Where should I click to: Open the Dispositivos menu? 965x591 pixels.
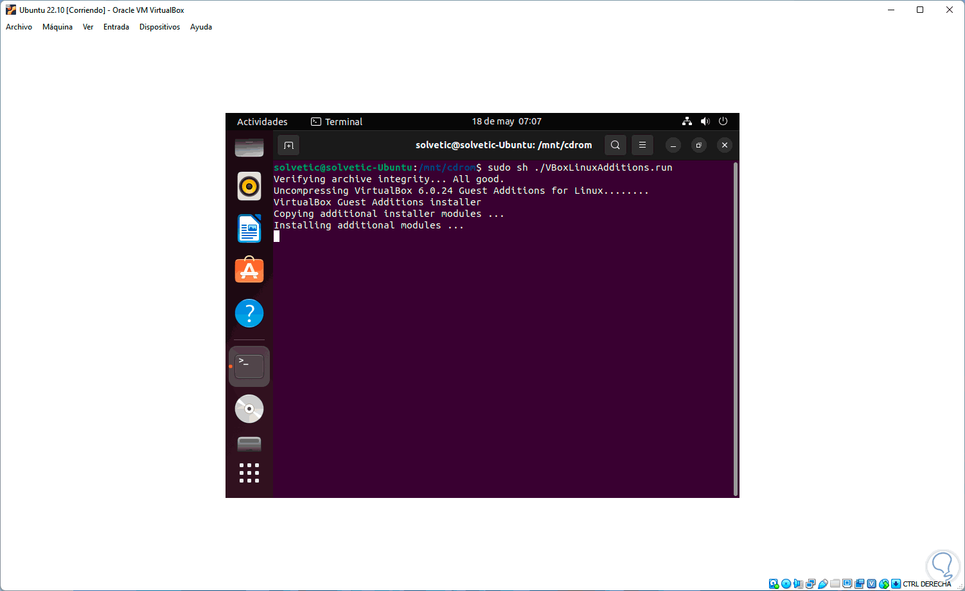point(159,27)
